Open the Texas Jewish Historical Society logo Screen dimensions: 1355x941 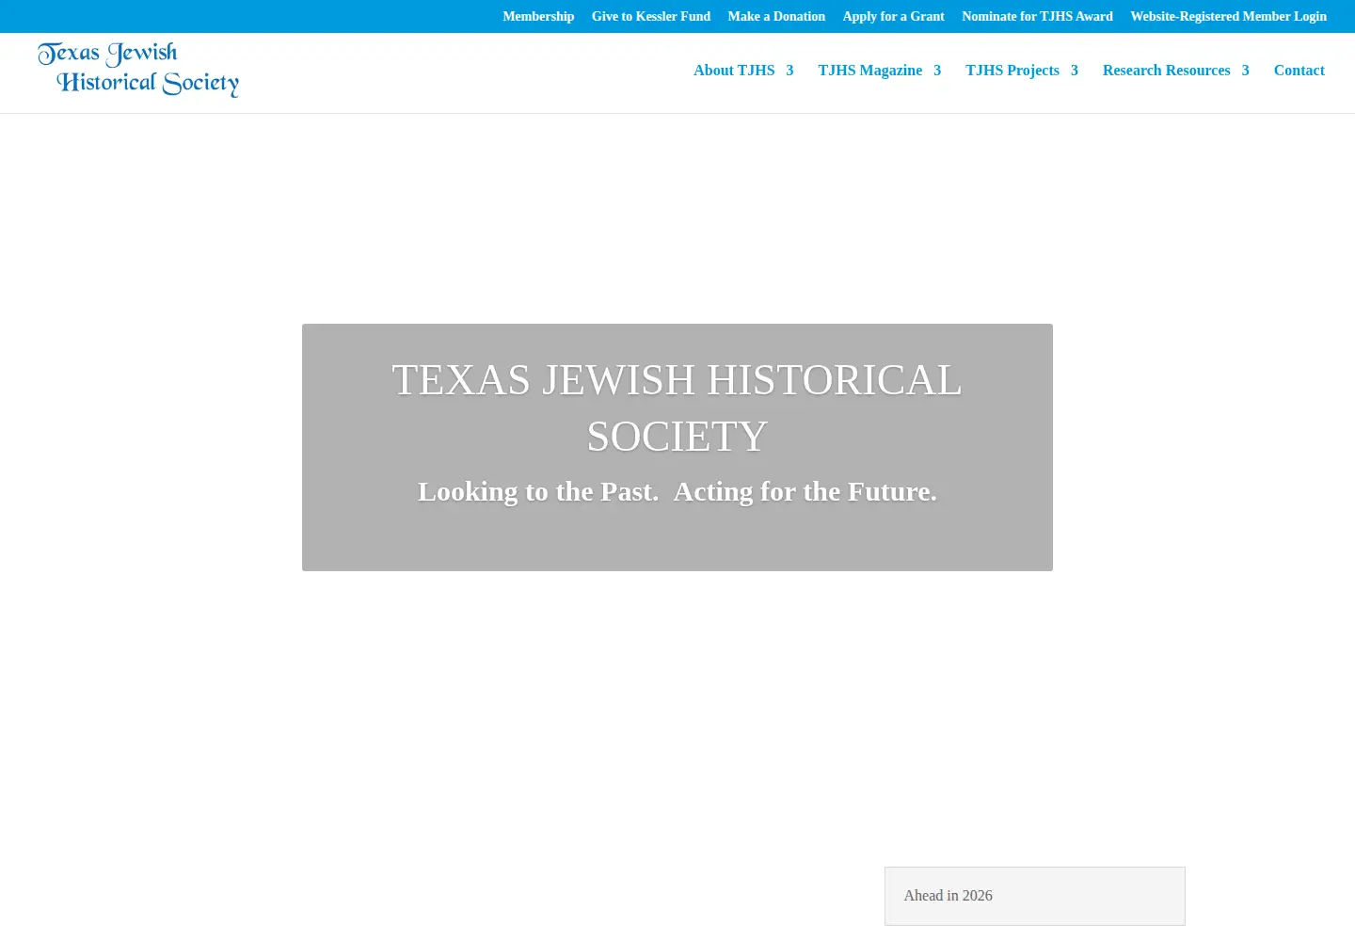pyautogui.click(x=138, y=69)
